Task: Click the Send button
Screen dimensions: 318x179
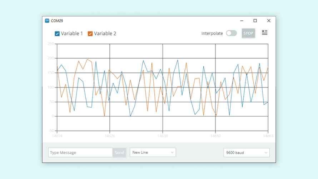Action: coord(119,153)
